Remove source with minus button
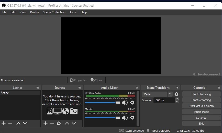222x133 pixels. coord(52,123)
